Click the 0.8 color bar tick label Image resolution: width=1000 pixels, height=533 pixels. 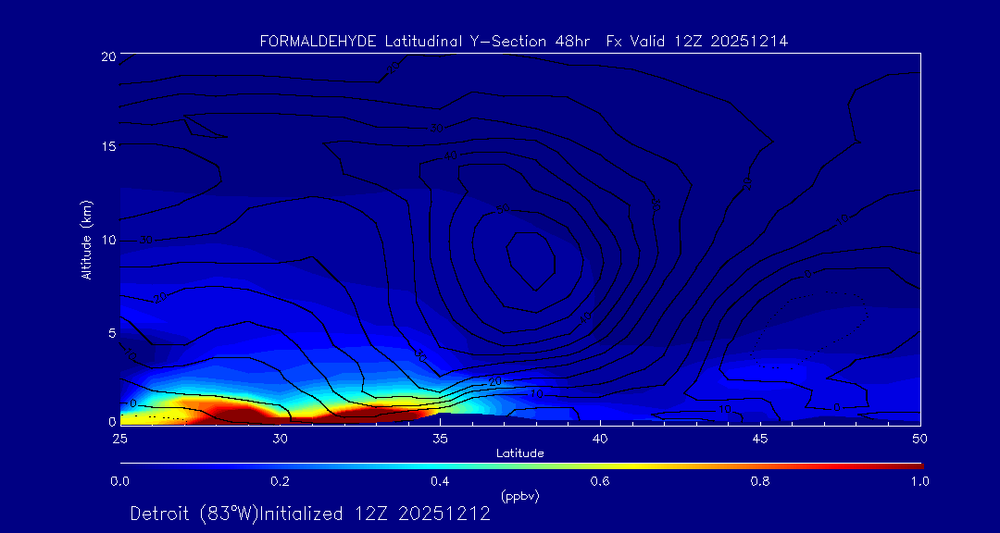coord(760,481)
